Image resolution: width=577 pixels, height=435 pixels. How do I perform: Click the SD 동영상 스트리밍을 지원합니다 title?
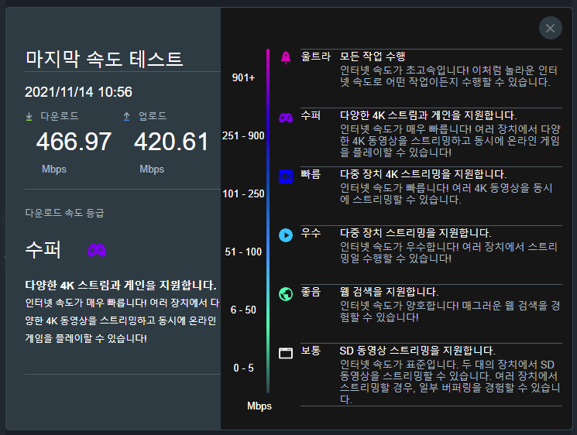(417, 351)
